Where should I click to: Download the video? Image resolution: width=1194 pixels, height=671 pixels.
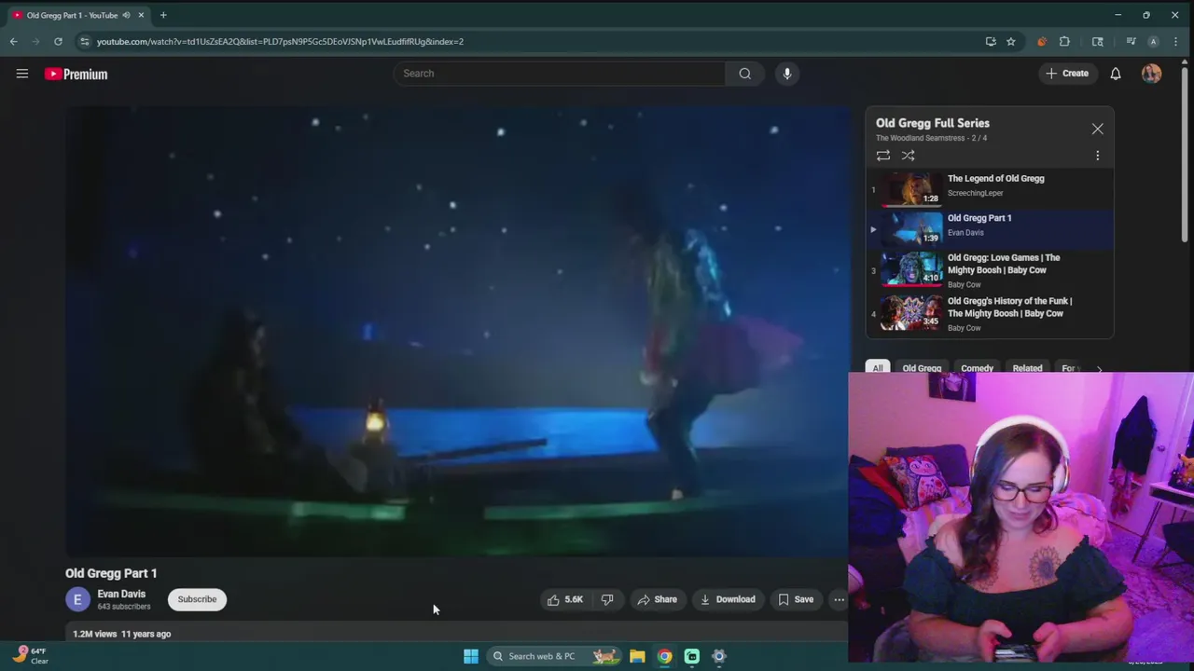[x=728, y=599]
